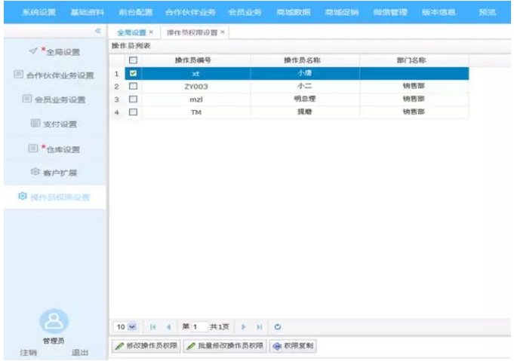The height and width of the screenshot is (361, 514).
Task: Check the checkbox for operator TM
Action: 133,112
